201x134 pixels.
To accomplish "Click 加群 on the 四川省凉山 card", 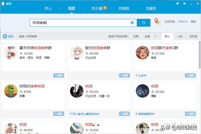I will pos(124,114).
